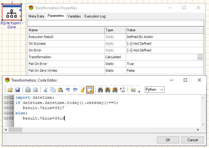Screen dimensions: 209x148
Task: Clear the code with broom icon
Action: (83, 90)
